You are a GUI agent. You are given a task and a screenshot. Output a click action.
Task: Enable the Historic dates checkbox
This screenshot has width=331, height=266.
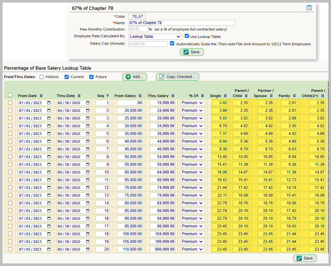(41, 77)
